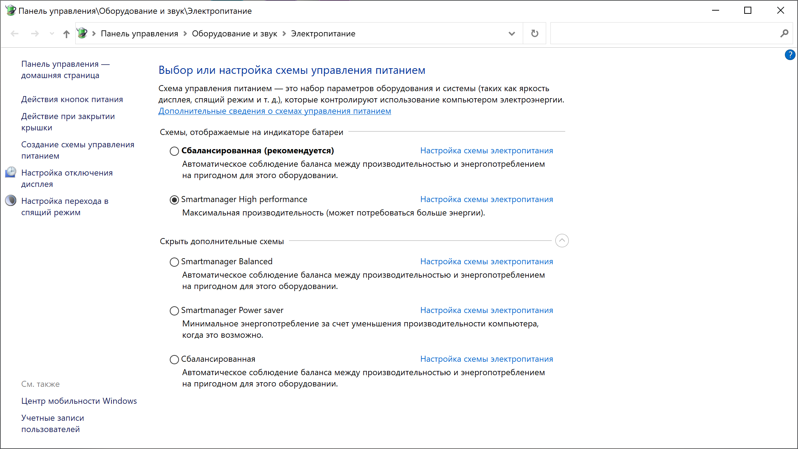Click the back arrow navigation icon

click(x=15, y=34)
